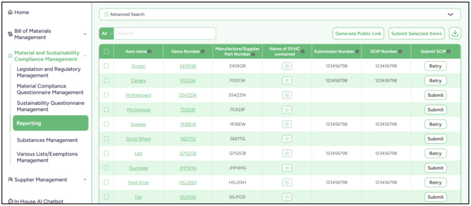Check the Camera row checkbox

[106, 81]
